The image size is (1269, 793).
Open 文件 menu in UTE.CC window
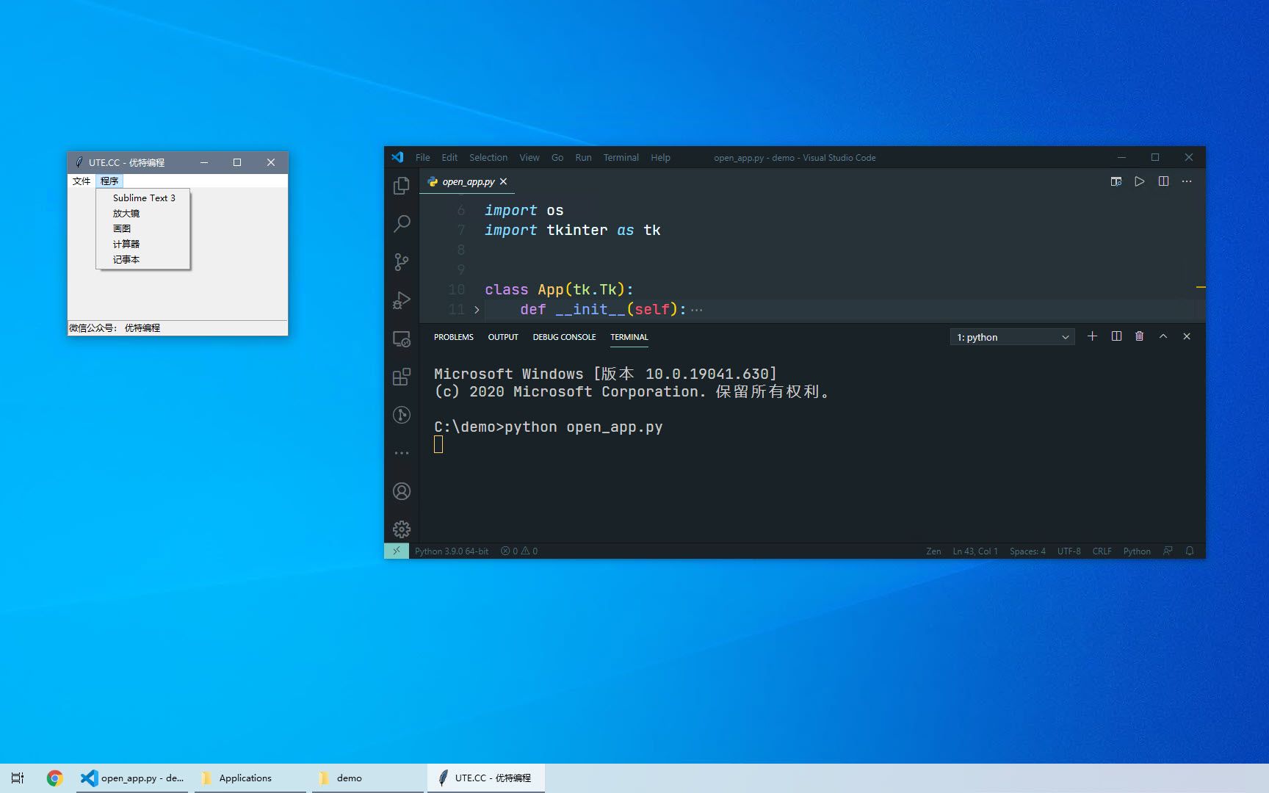[82, 181]
